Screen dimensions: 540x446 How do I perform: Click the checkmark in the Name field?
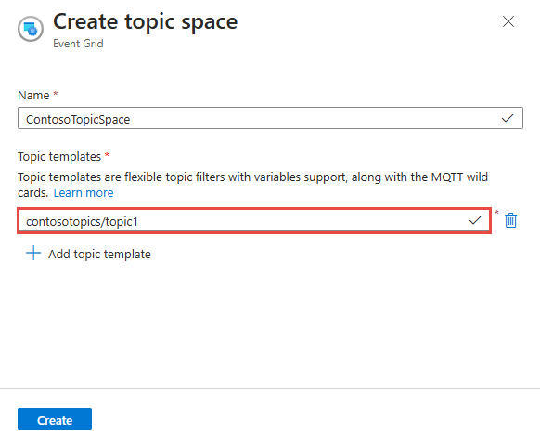[508, 119]
